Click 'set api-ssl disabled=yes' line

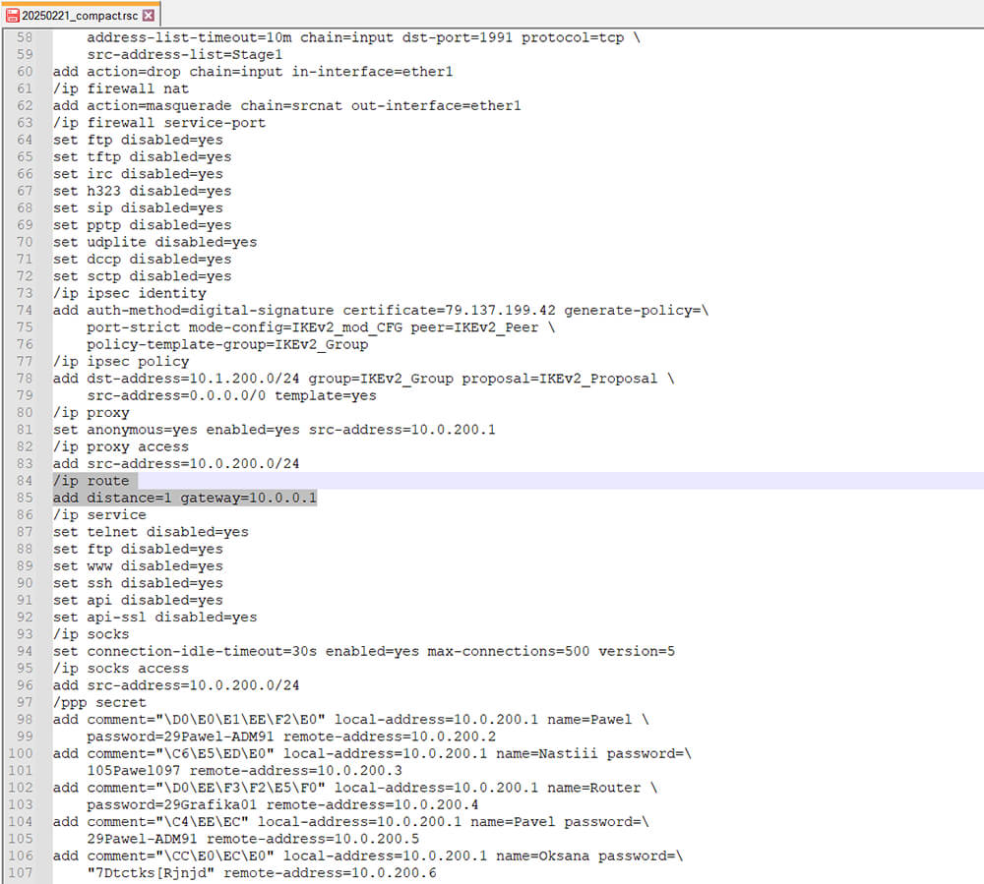[x=154, y=617]
